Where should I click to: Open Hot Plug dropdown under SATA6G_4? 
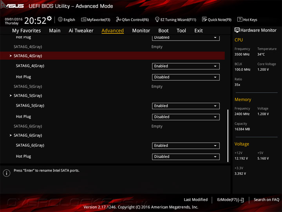tap(186, 77)
